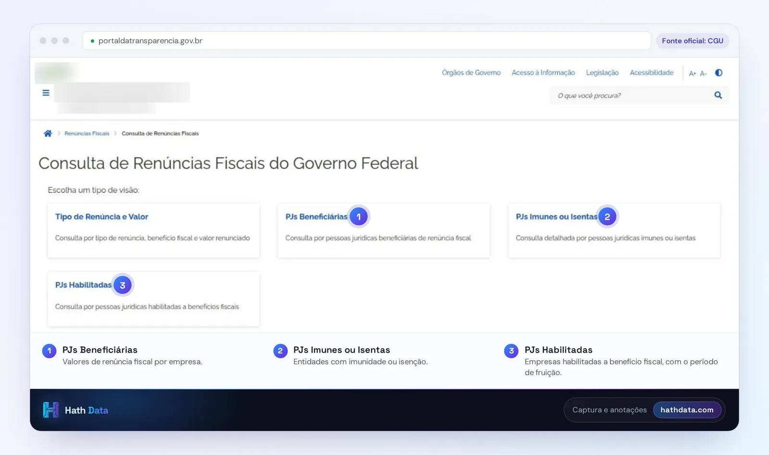The image size is (769, 455).
Task: Click 'Consulta de Renúncias Fiscais' breadcrumb text
Action: (160, 133)
